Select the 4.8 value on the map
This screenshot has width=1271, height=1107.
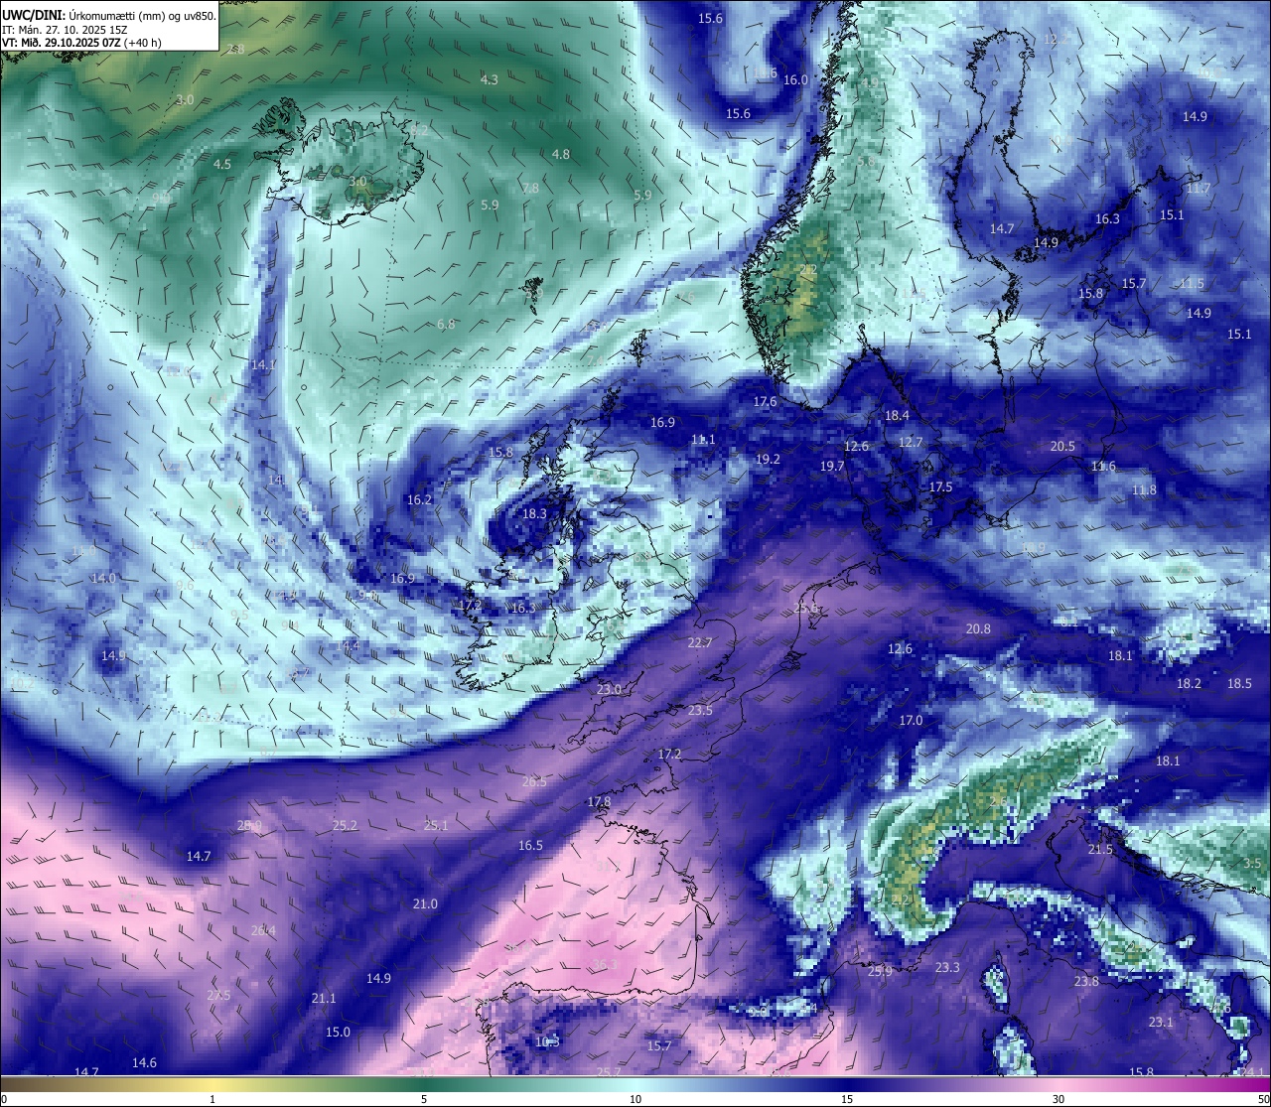(x=561, y=154)
